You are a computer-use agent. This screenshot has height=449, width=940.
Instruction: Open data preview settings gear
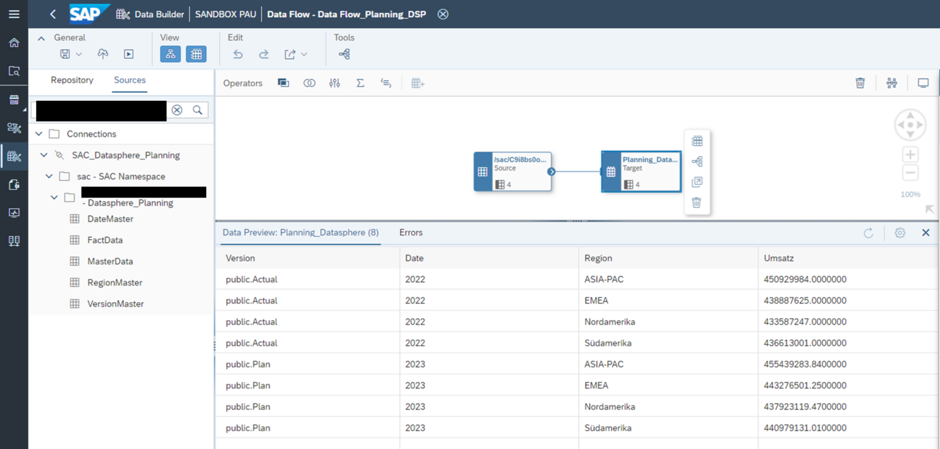click(900, 232)
